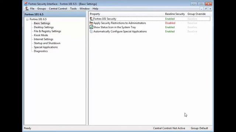Click the Baseline Security column header

pos(175,14)
